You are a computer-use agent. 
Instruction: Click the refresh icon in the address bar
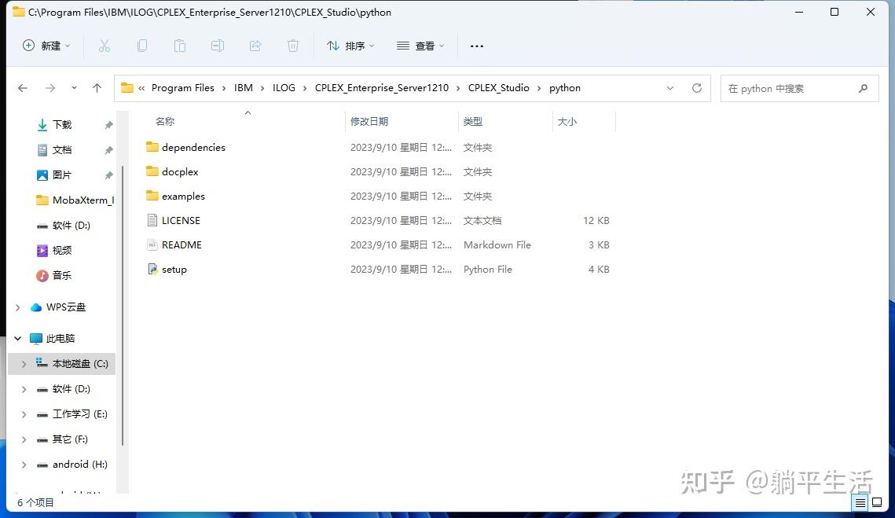[696, 88]
